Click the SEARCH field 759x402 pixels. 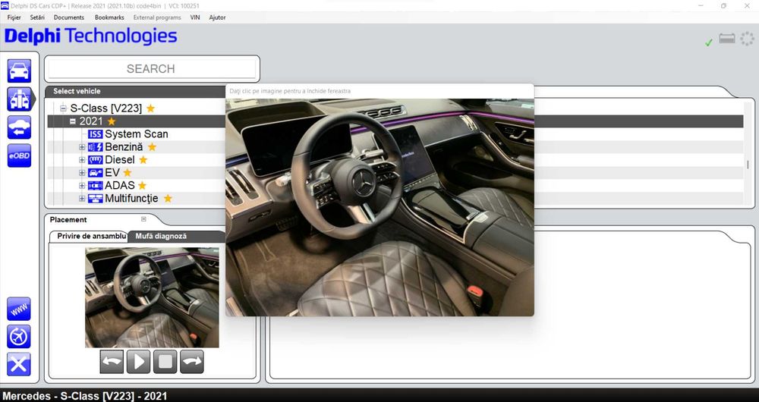pos(152,69)
